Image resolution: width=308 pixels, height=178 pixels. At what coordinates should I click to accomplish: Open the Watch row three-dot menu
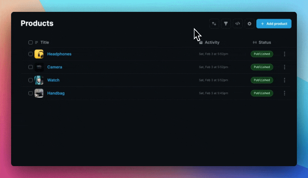[284, 80]
